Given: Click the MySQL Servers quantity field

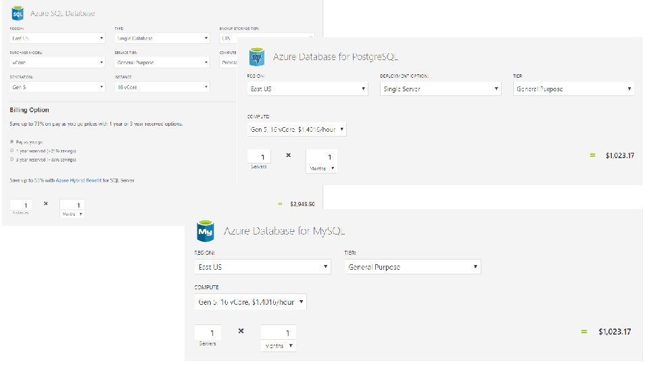Looking at the screenshot, I should (208, 333).
